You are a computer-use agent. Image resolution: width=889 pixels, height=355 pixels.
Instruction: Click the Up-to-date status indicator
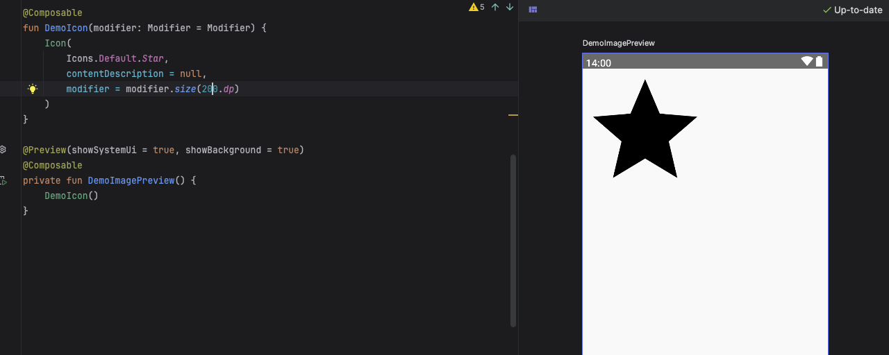[852, 10]
